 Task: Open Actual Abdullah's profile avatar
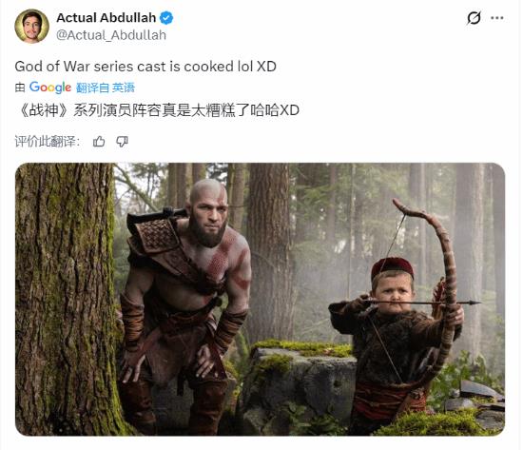pos(32,26)
